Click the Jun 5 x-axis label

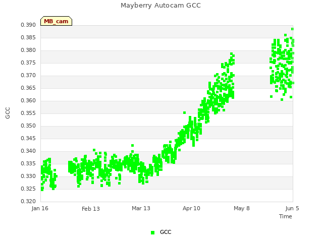click(x=292, y=208)
